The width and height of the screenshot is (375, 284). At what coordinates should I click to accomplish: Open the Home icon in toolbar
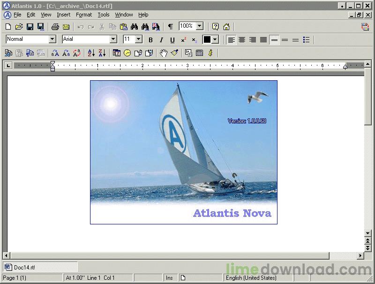pyautogui.click(x=226, y=27)
